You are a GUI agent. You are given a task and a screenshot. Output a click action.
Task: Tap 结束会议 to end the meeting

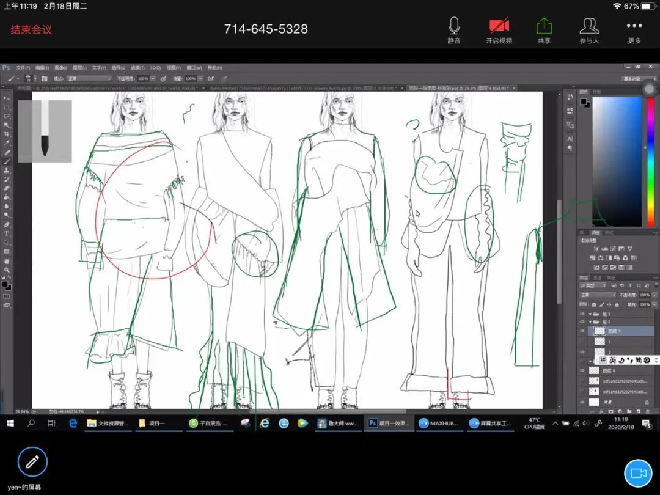click(x=32, y=29)
